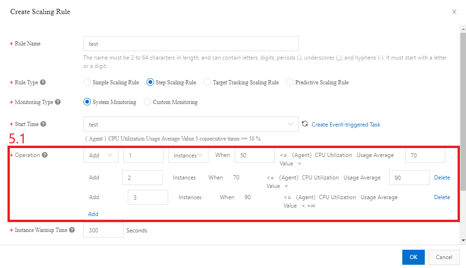
Task: Open the Add operation type dropdown
Action: pyautogui.click(x=101, y=156)
